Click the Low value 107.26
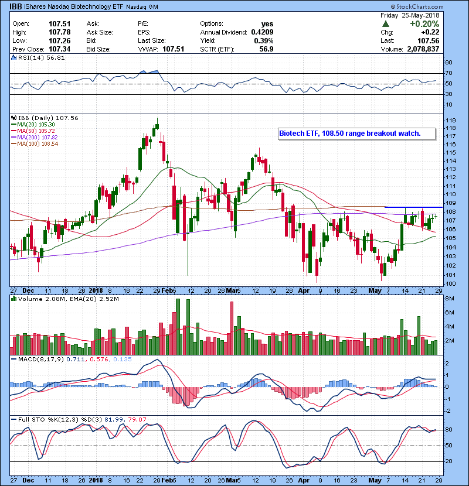469x486 pixels. click(60, 40)
